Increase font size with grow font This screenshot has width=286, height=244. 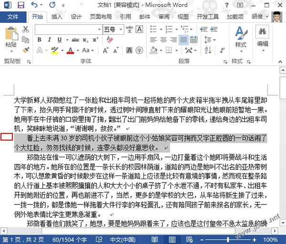[x=106, y=50]
